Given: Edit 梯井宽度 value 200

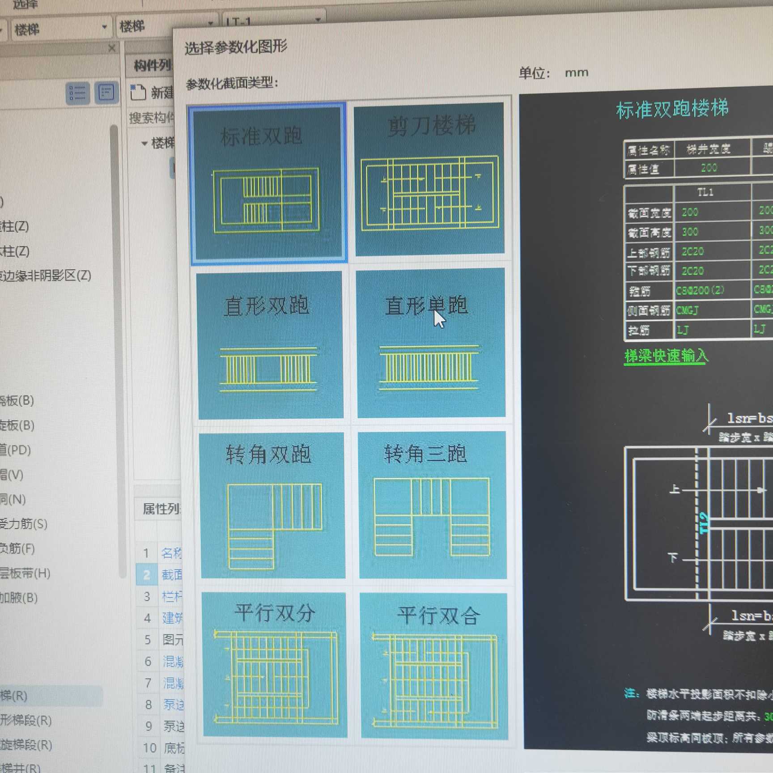Looking at the screenshot, I should tap(710, 168).
